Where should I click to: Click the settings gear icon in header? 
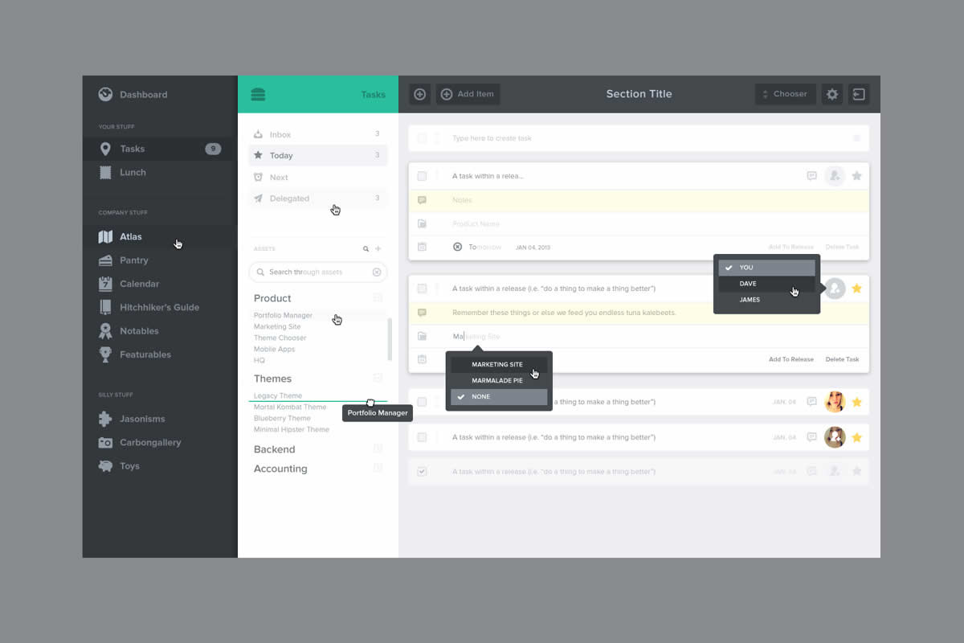(832, 94)
